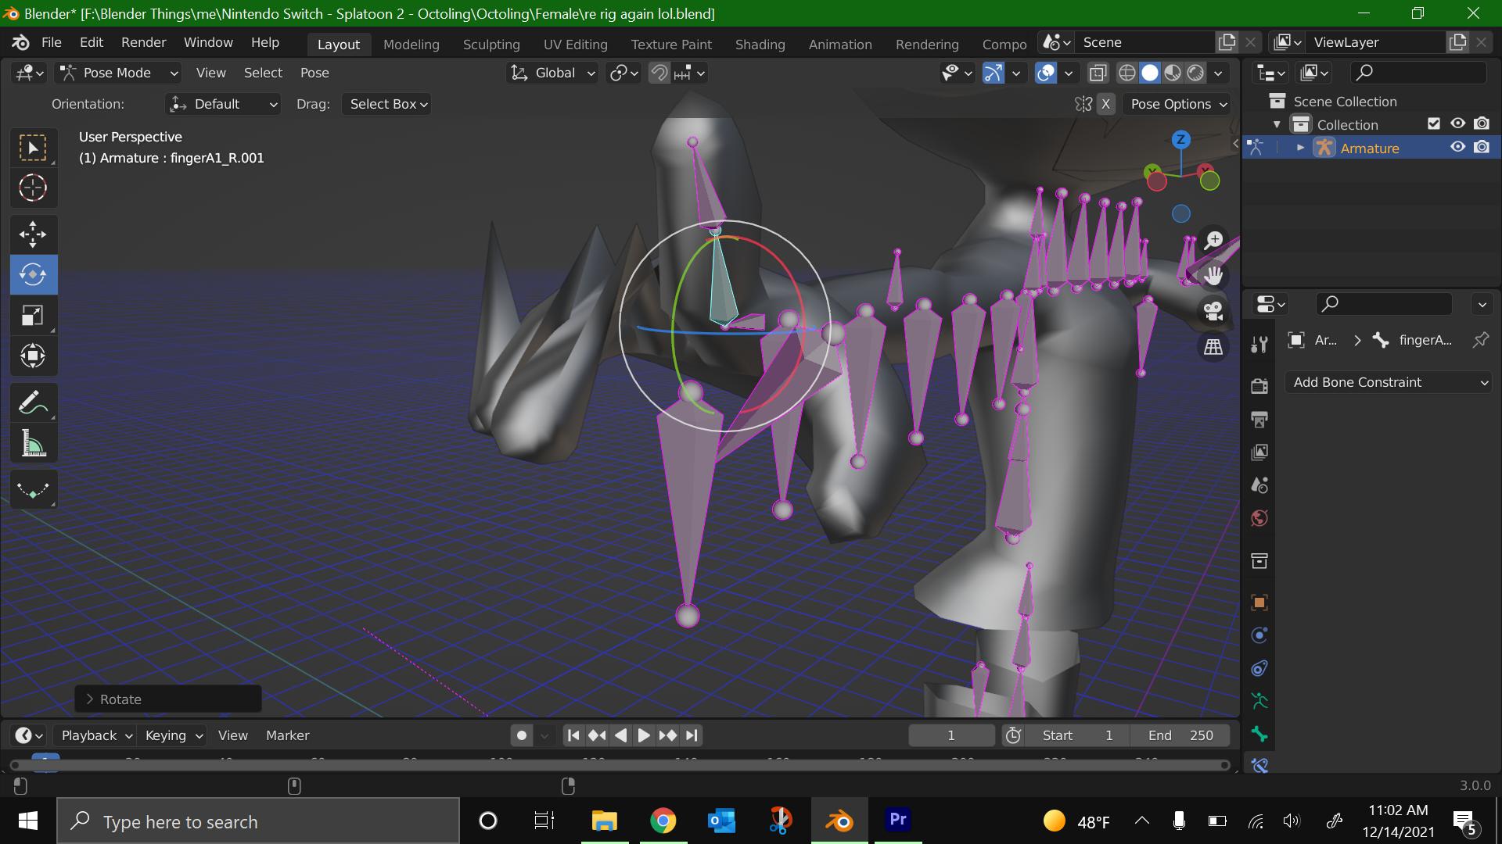This screenshot has height=844, width=1502.
Task: Toggle viewport overlays on or off
Action: tap(1046, 73)
